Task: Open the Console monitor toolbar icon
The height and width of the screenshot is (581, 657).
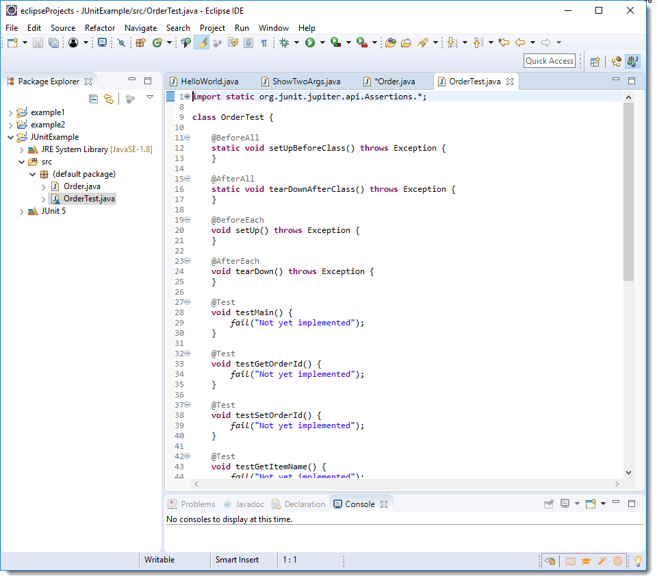Action: (x=102, y=42)
